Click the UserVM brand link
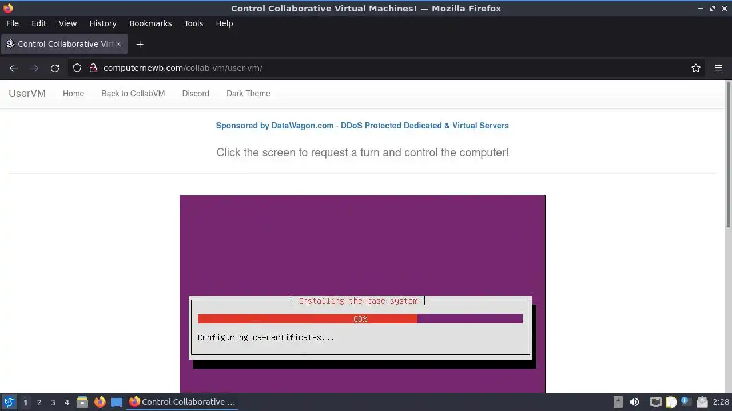 (27, 94)
